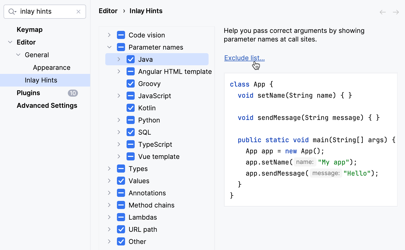This screenshot has width=405, height=250.
Task: Disable the Groovy checkbox
Action: click(131, 84)
